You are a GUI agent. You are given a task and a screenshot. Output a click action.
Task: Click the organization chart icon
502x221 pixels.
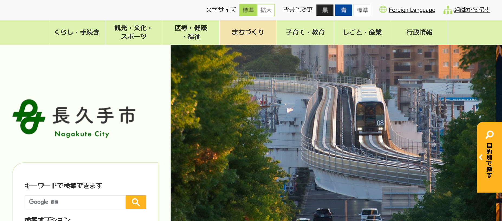(448, 10)
